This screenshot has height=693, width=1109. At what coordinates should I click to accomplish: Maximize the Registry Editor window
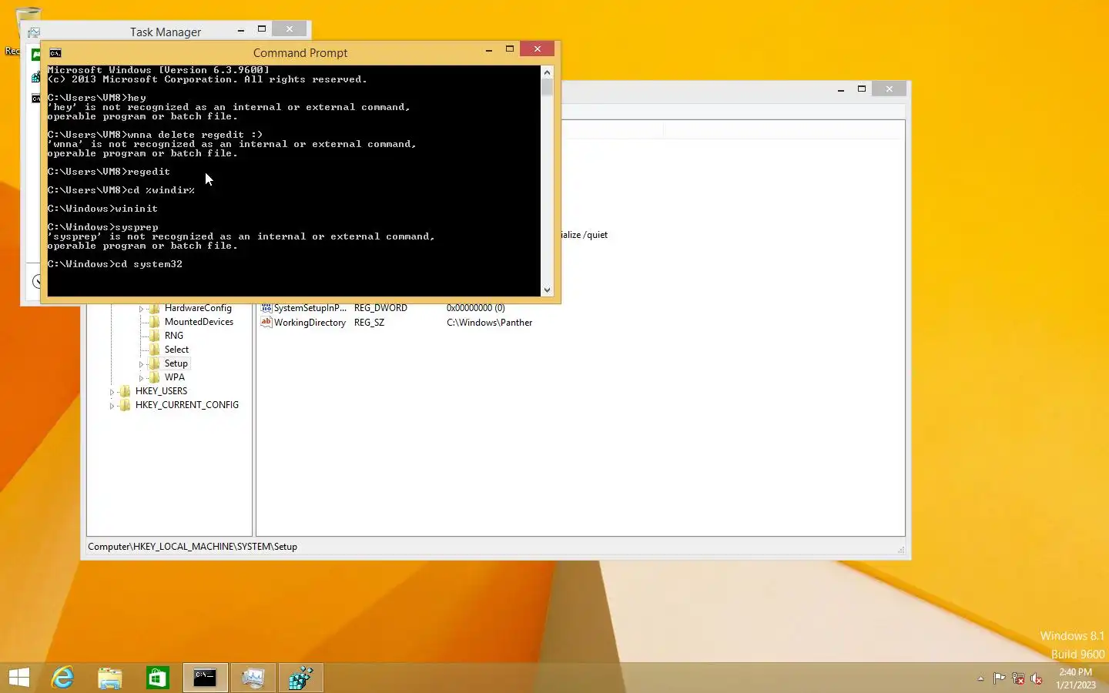coord(862,89)
